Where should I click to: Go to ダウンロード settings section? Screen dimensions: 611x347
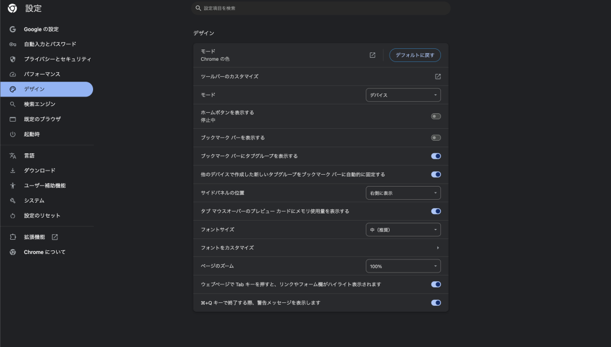pos(39,171)
